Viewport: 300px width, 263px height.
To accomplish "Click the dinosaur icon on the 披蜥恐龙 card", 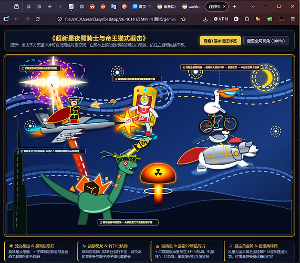I will (84, 246).
